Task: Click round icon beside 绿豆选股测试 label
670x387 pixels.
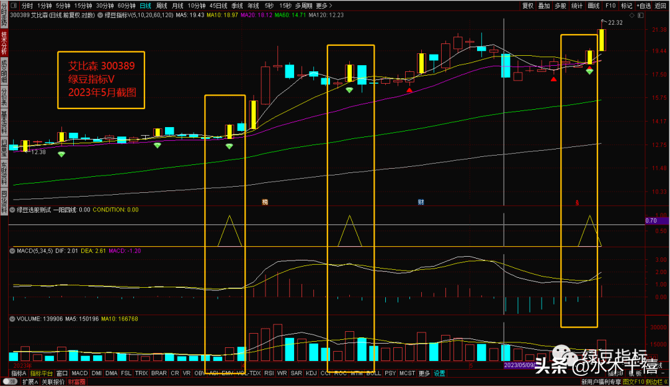Action: click(12, 210)
